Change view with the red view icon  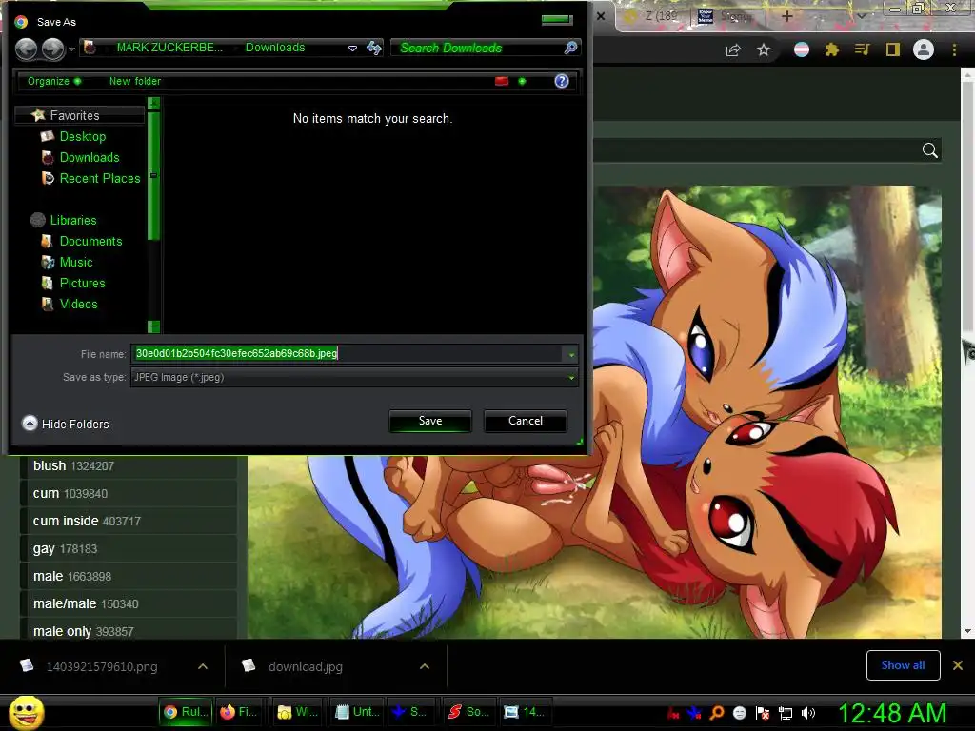[x=502, y=81]
